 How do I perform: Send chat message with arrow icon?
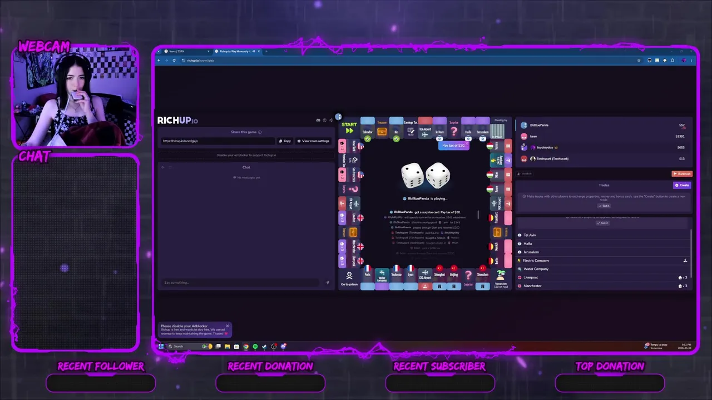pyautogui.click(x=327, y=283)
